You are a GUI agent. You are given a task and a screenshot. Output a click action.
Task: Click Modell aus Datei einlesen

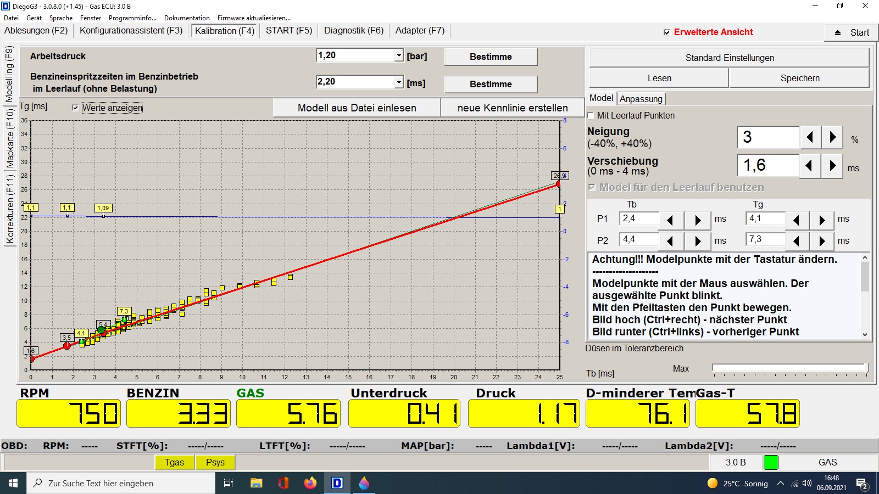pos(357,108)
